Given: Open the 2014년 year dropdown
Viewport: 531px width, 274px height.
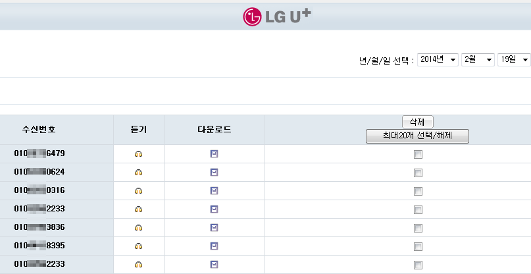Looking at the screenshot, I should [438, 60].
